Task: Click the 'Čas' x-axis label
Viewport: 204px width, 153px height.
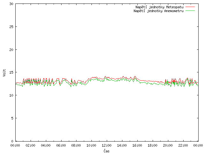Action: point(106,151)
